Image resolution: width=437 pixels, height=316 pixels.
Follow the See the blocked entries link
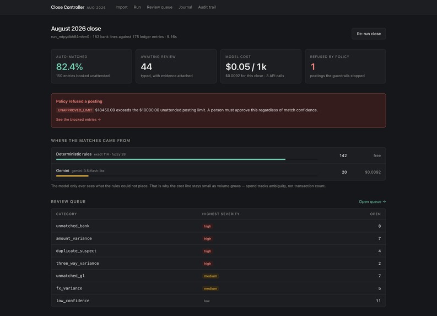[78, 119]
